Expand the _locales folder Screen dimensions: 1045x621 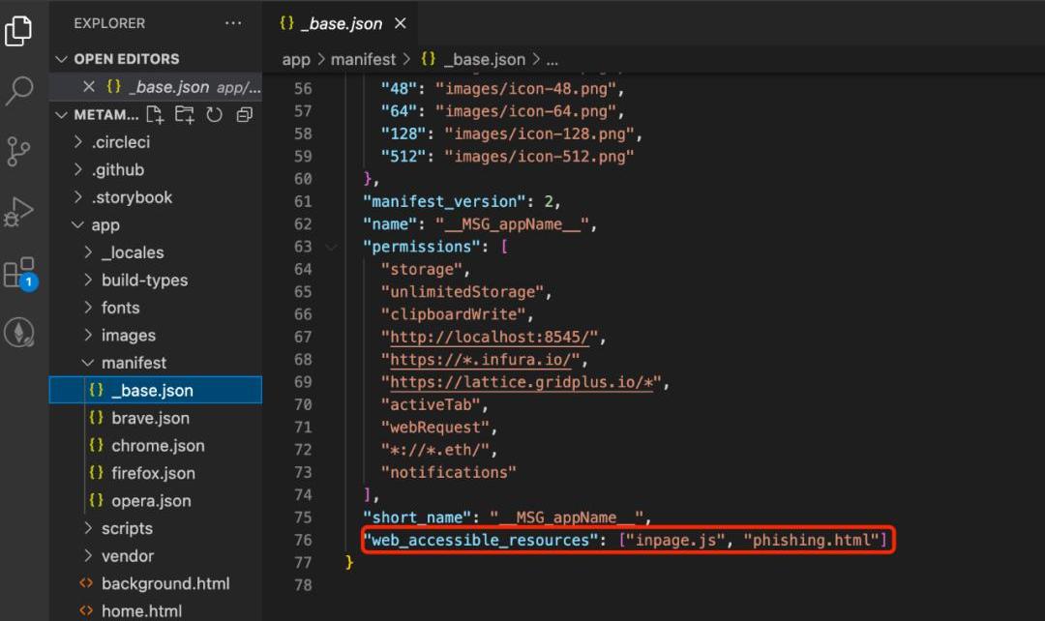(88, 252)
